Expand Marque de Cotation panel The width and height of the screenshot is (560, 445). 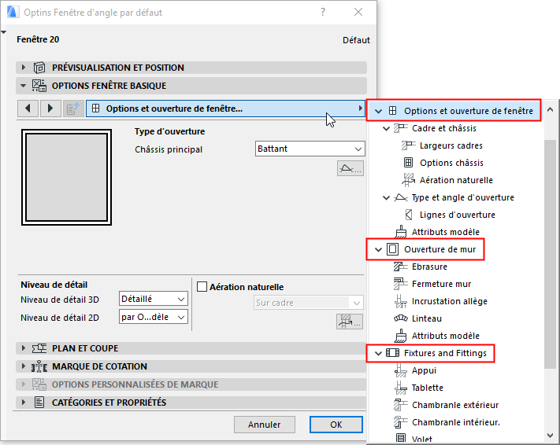(x=24, y=366)
